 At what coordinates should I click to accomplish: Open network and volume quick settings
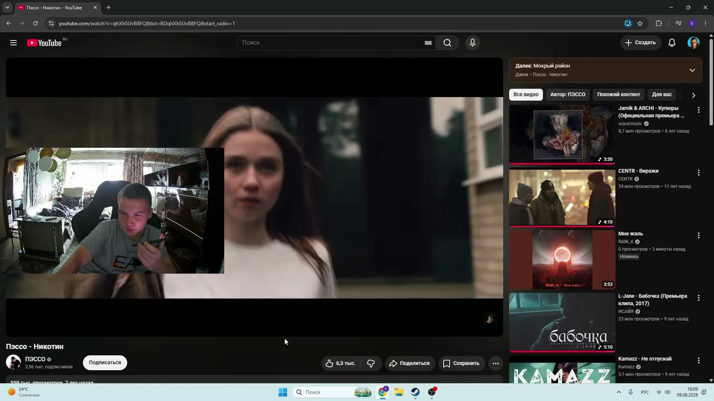(x=663, y=392)
